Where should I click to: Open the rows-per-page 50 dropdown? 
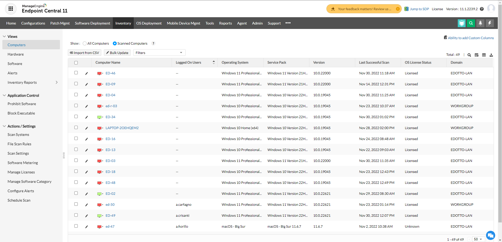(478, 239)
